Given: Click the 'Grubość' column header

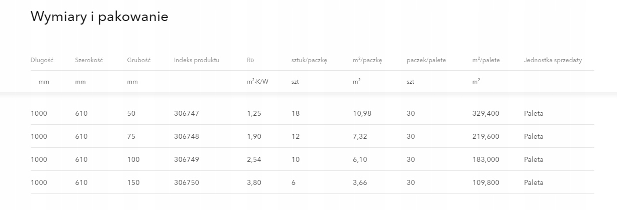Looking at the screenshot, I should coord(139,60).
